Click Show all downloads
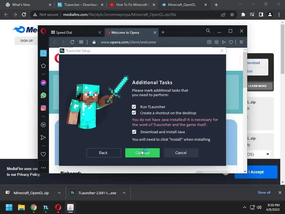The width and height of the screenshot is (285, 214). point(264,193)
